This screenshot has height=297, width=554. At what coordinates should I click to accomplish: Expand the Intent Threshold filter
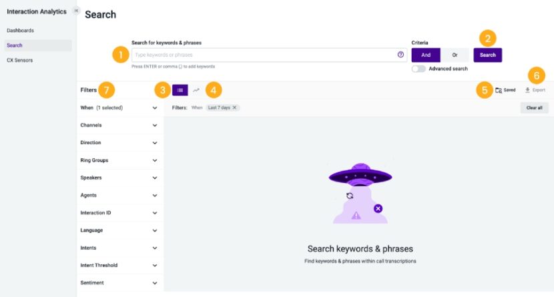[119, 265]
